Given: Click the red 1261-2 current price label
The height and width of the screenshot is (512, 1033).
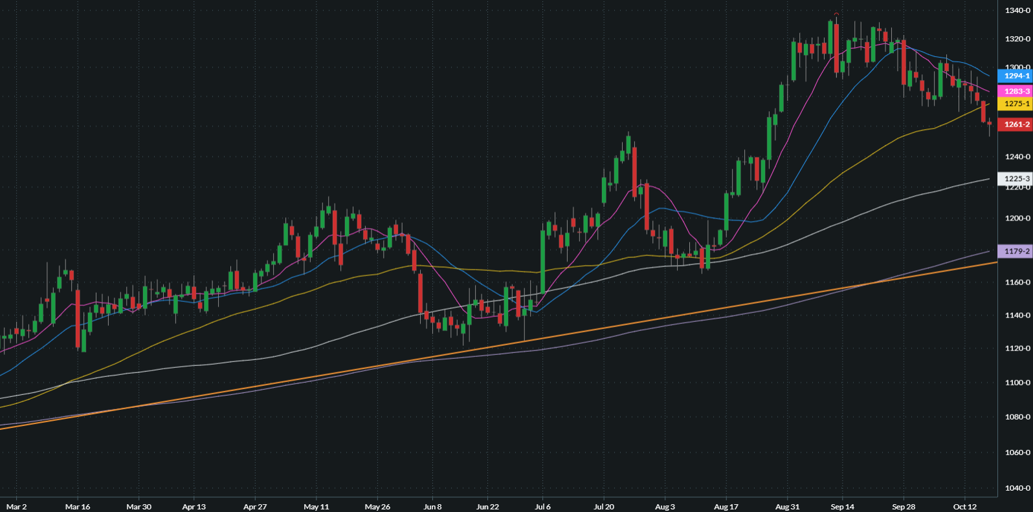Looking at the screenshot, I should 1015,124.
